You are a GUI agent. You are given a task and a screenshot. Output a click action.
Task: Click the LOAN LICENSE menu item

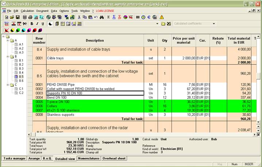pyautogui.click(x=105, y=11)
